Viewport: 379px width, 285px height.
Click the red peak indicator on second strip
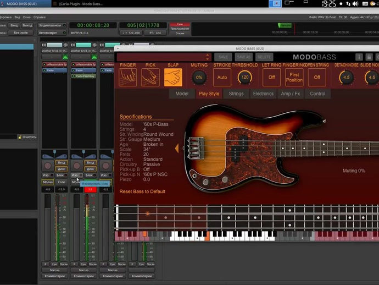[90, 189]
